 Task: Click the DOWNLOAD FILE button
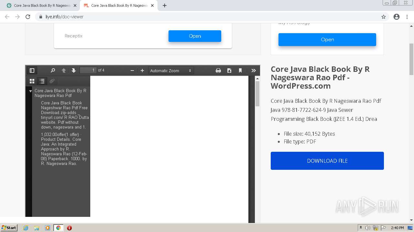pos(327,161)
